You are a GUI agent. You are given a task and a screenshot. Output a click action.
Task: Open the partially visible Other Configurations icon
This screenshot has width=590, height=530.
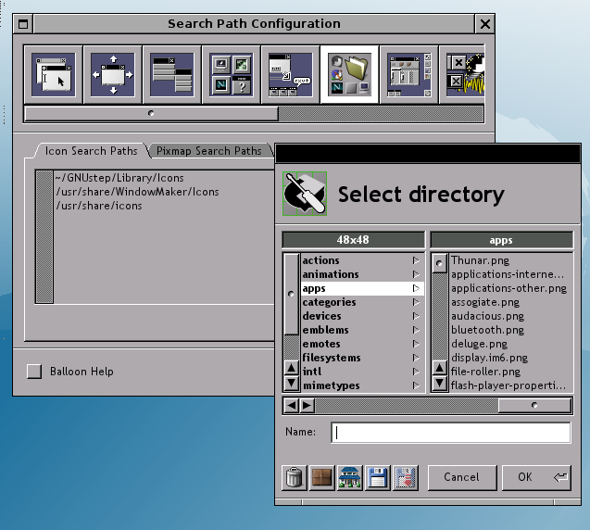pos(462,74)
